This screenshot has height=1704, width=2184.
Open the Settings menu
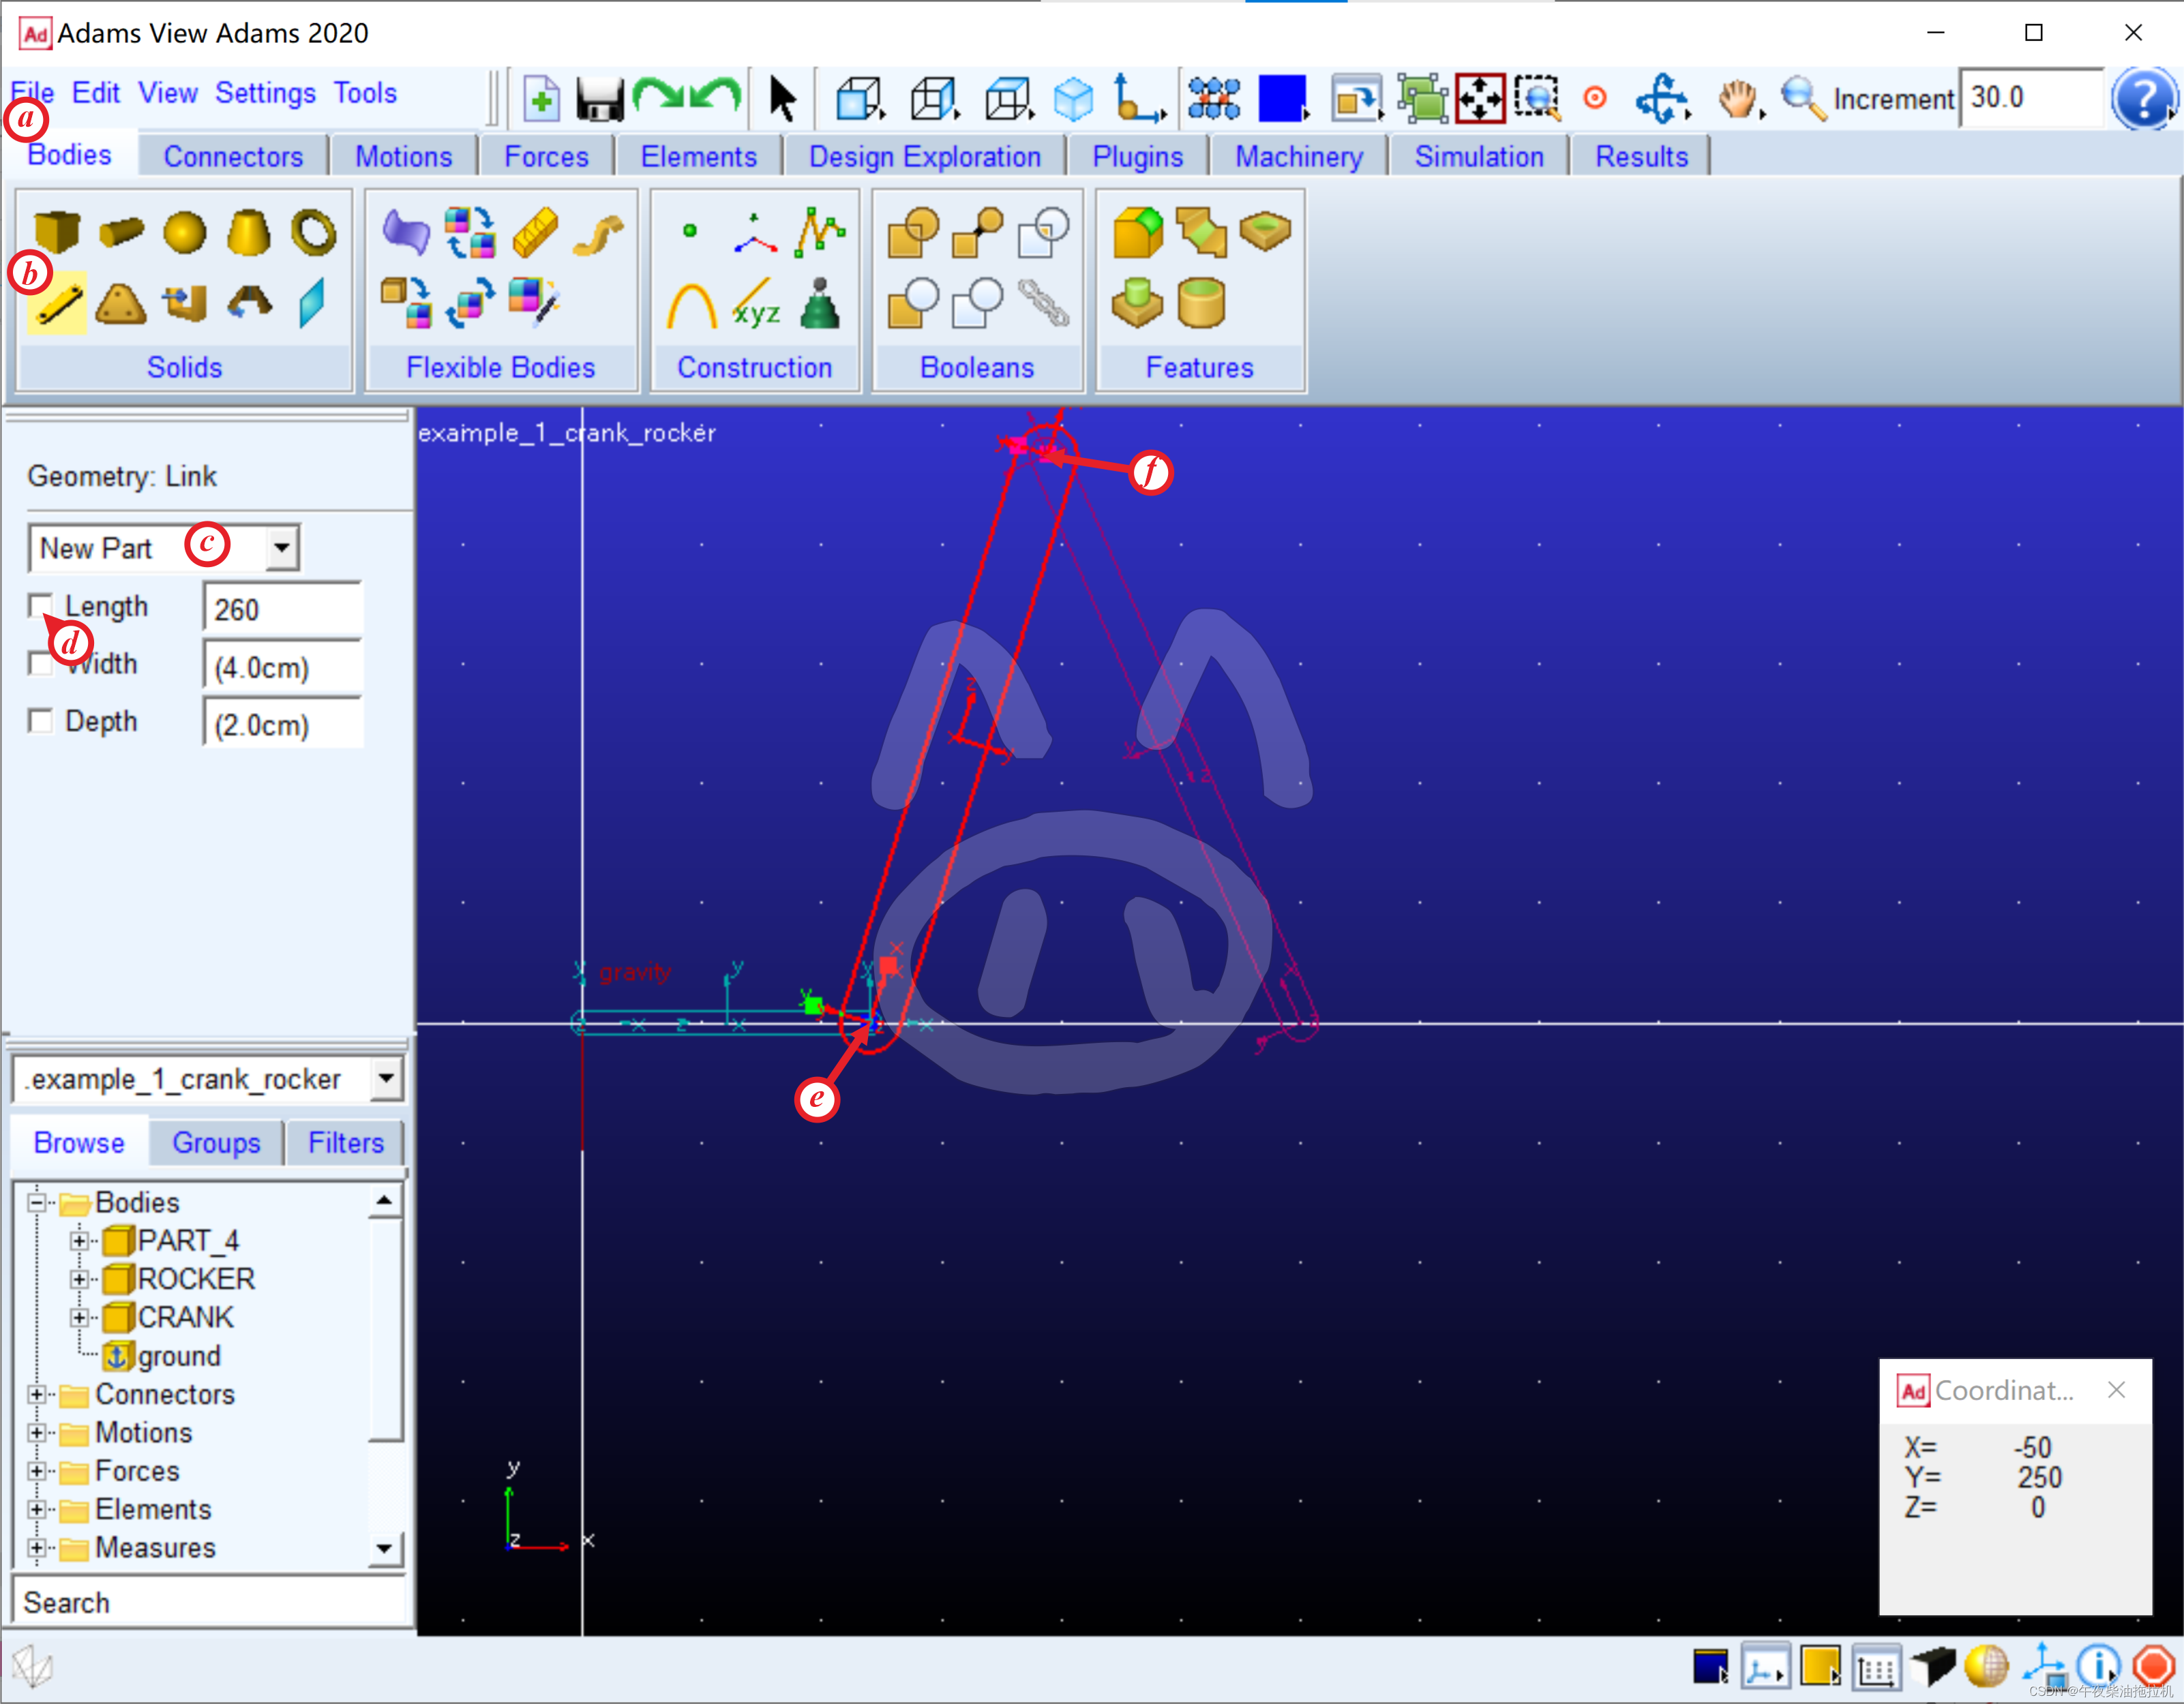pos(265,93)
